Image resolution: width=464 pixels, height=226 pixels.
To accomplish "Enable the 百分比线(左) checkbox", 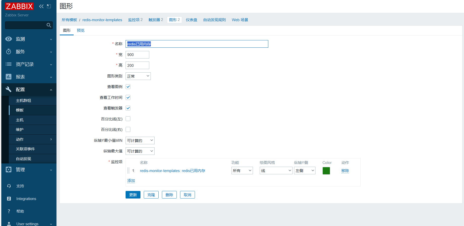I will (x=128, y=119).
